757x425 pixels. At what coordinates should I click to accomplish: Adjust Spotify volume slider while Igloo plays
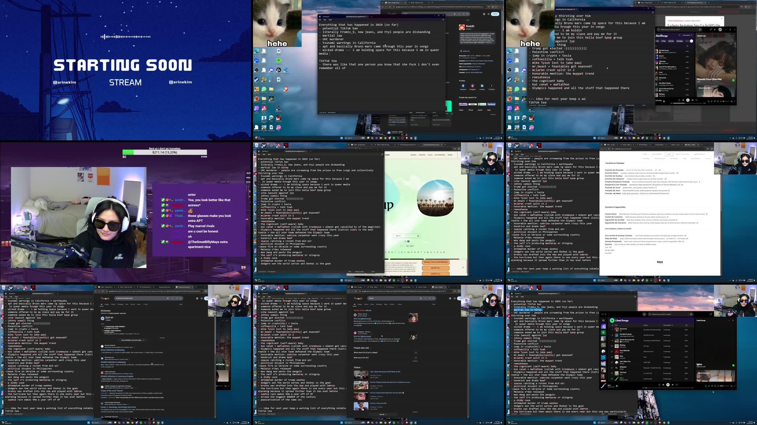(x=725, y=386)
